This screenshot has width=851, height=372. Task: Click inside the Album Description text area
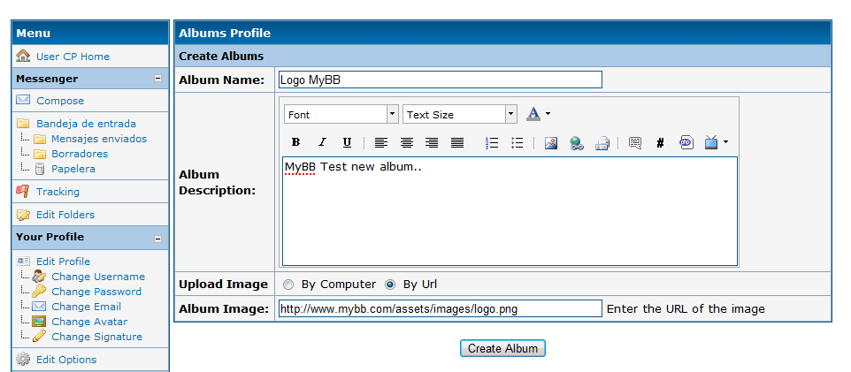click(510, 211)
